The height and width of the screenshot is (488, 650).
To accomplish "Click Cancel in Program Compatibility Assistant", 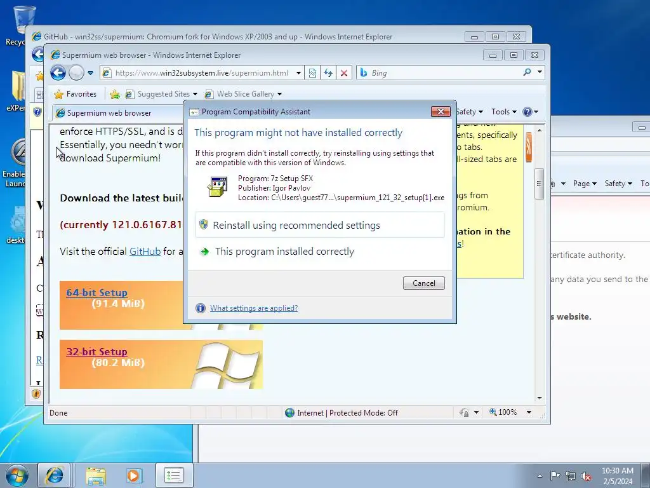I will pyautogui.click(x=423, y=283).
